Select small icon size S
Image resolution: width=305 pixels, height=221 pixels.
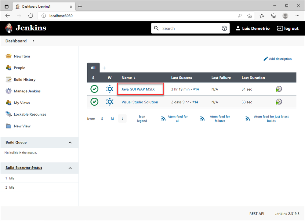coord(102,119)
